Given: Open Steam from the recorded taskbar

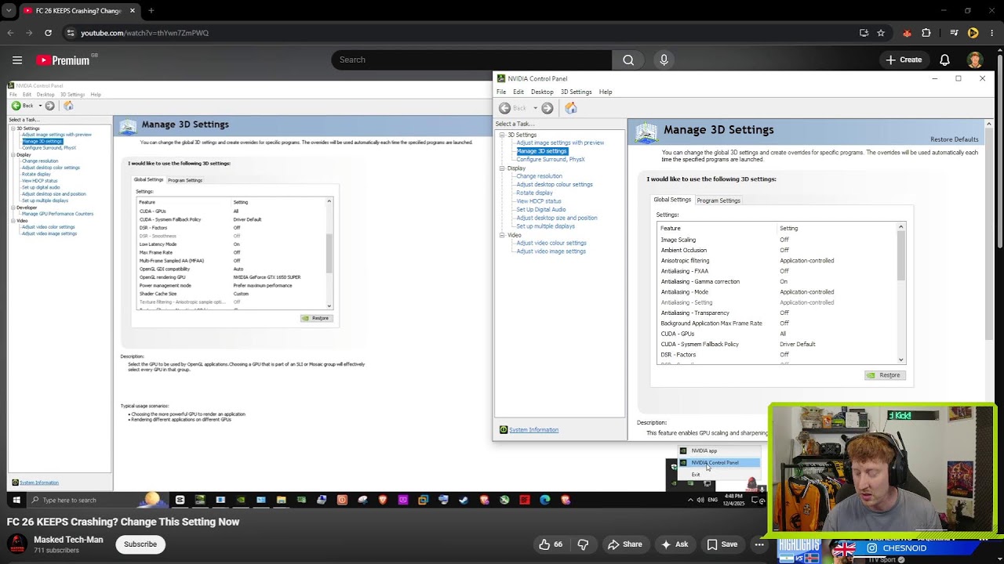Looking at the screenshot, I should pos(464,500).
